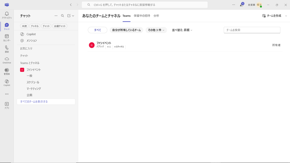
Task: Click the 所有者 label in team row
Action: [x=276, y=45]
